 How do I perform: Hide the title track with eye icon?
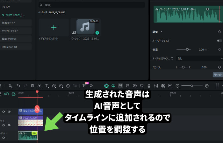[x=9, y=112]
